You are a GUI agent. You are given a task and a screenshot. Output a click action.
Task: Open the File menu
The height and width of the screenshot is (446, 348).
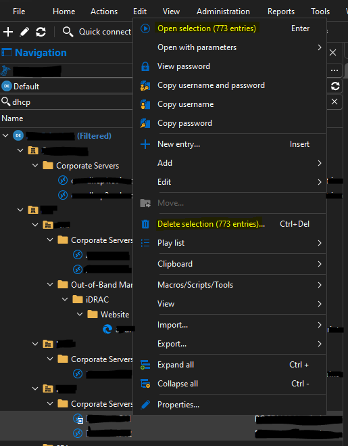click(19, 12)
